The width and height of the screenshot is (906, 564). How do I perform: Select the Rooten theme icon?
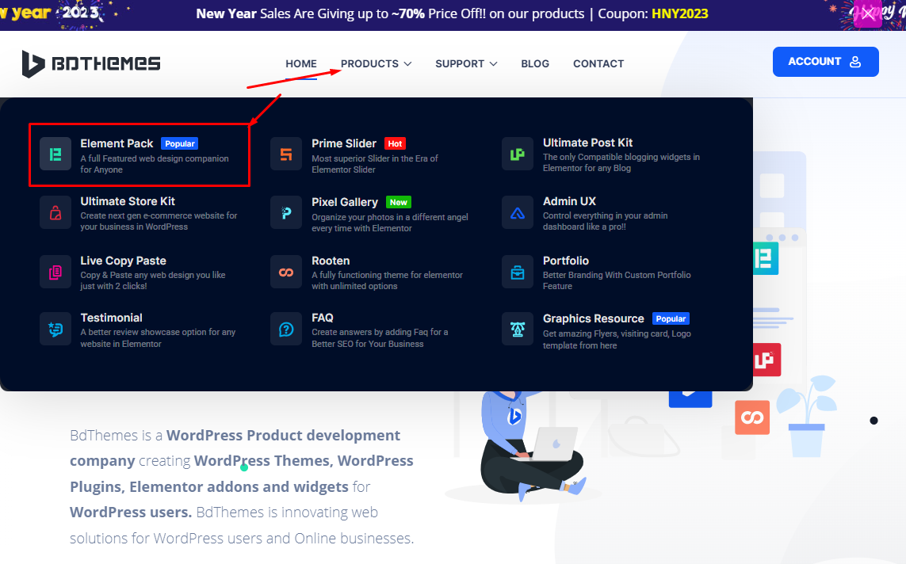pyautogui.click(x=286, y=271)
